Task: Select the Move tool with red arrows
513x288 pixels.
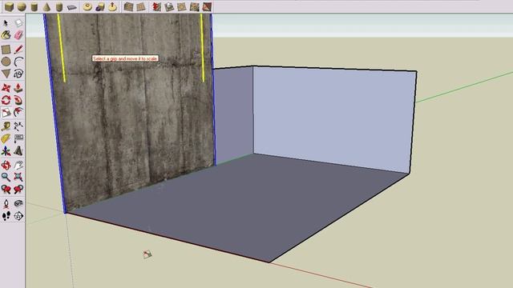Action: pyautogui.click(x=6, y=87)
